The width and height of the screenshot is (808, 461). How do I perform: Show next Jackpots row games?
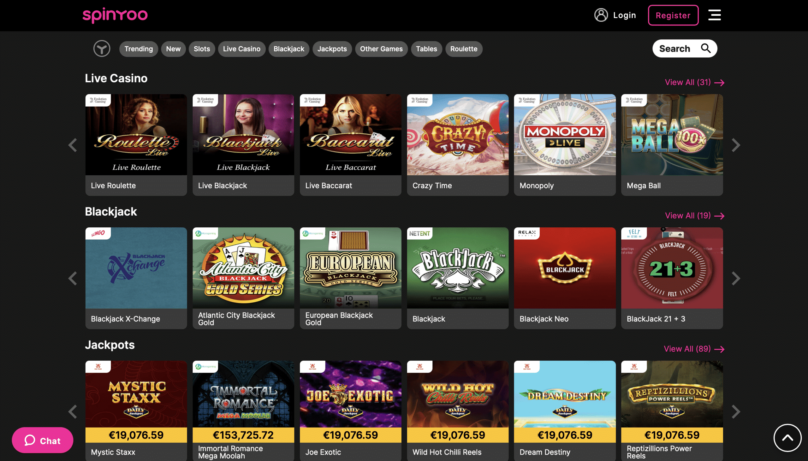click(x=736, y=411)
